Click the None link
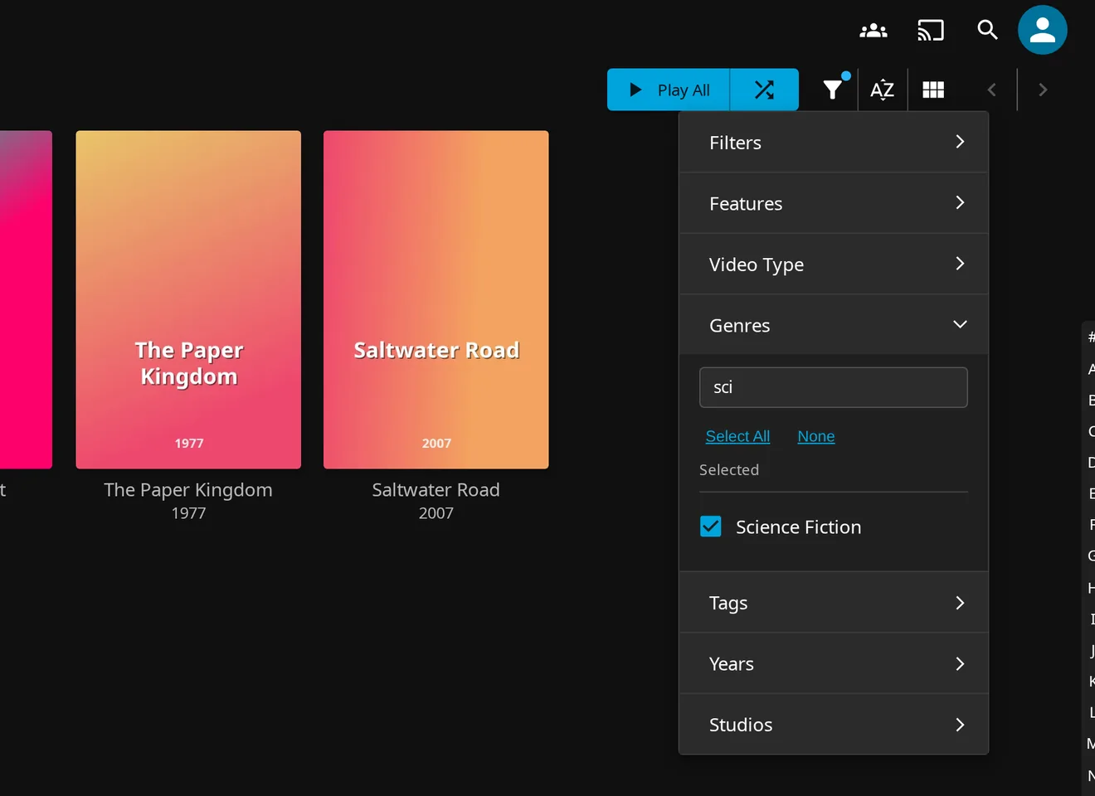This screenshot has width=1095, height=796. point(816,436)
